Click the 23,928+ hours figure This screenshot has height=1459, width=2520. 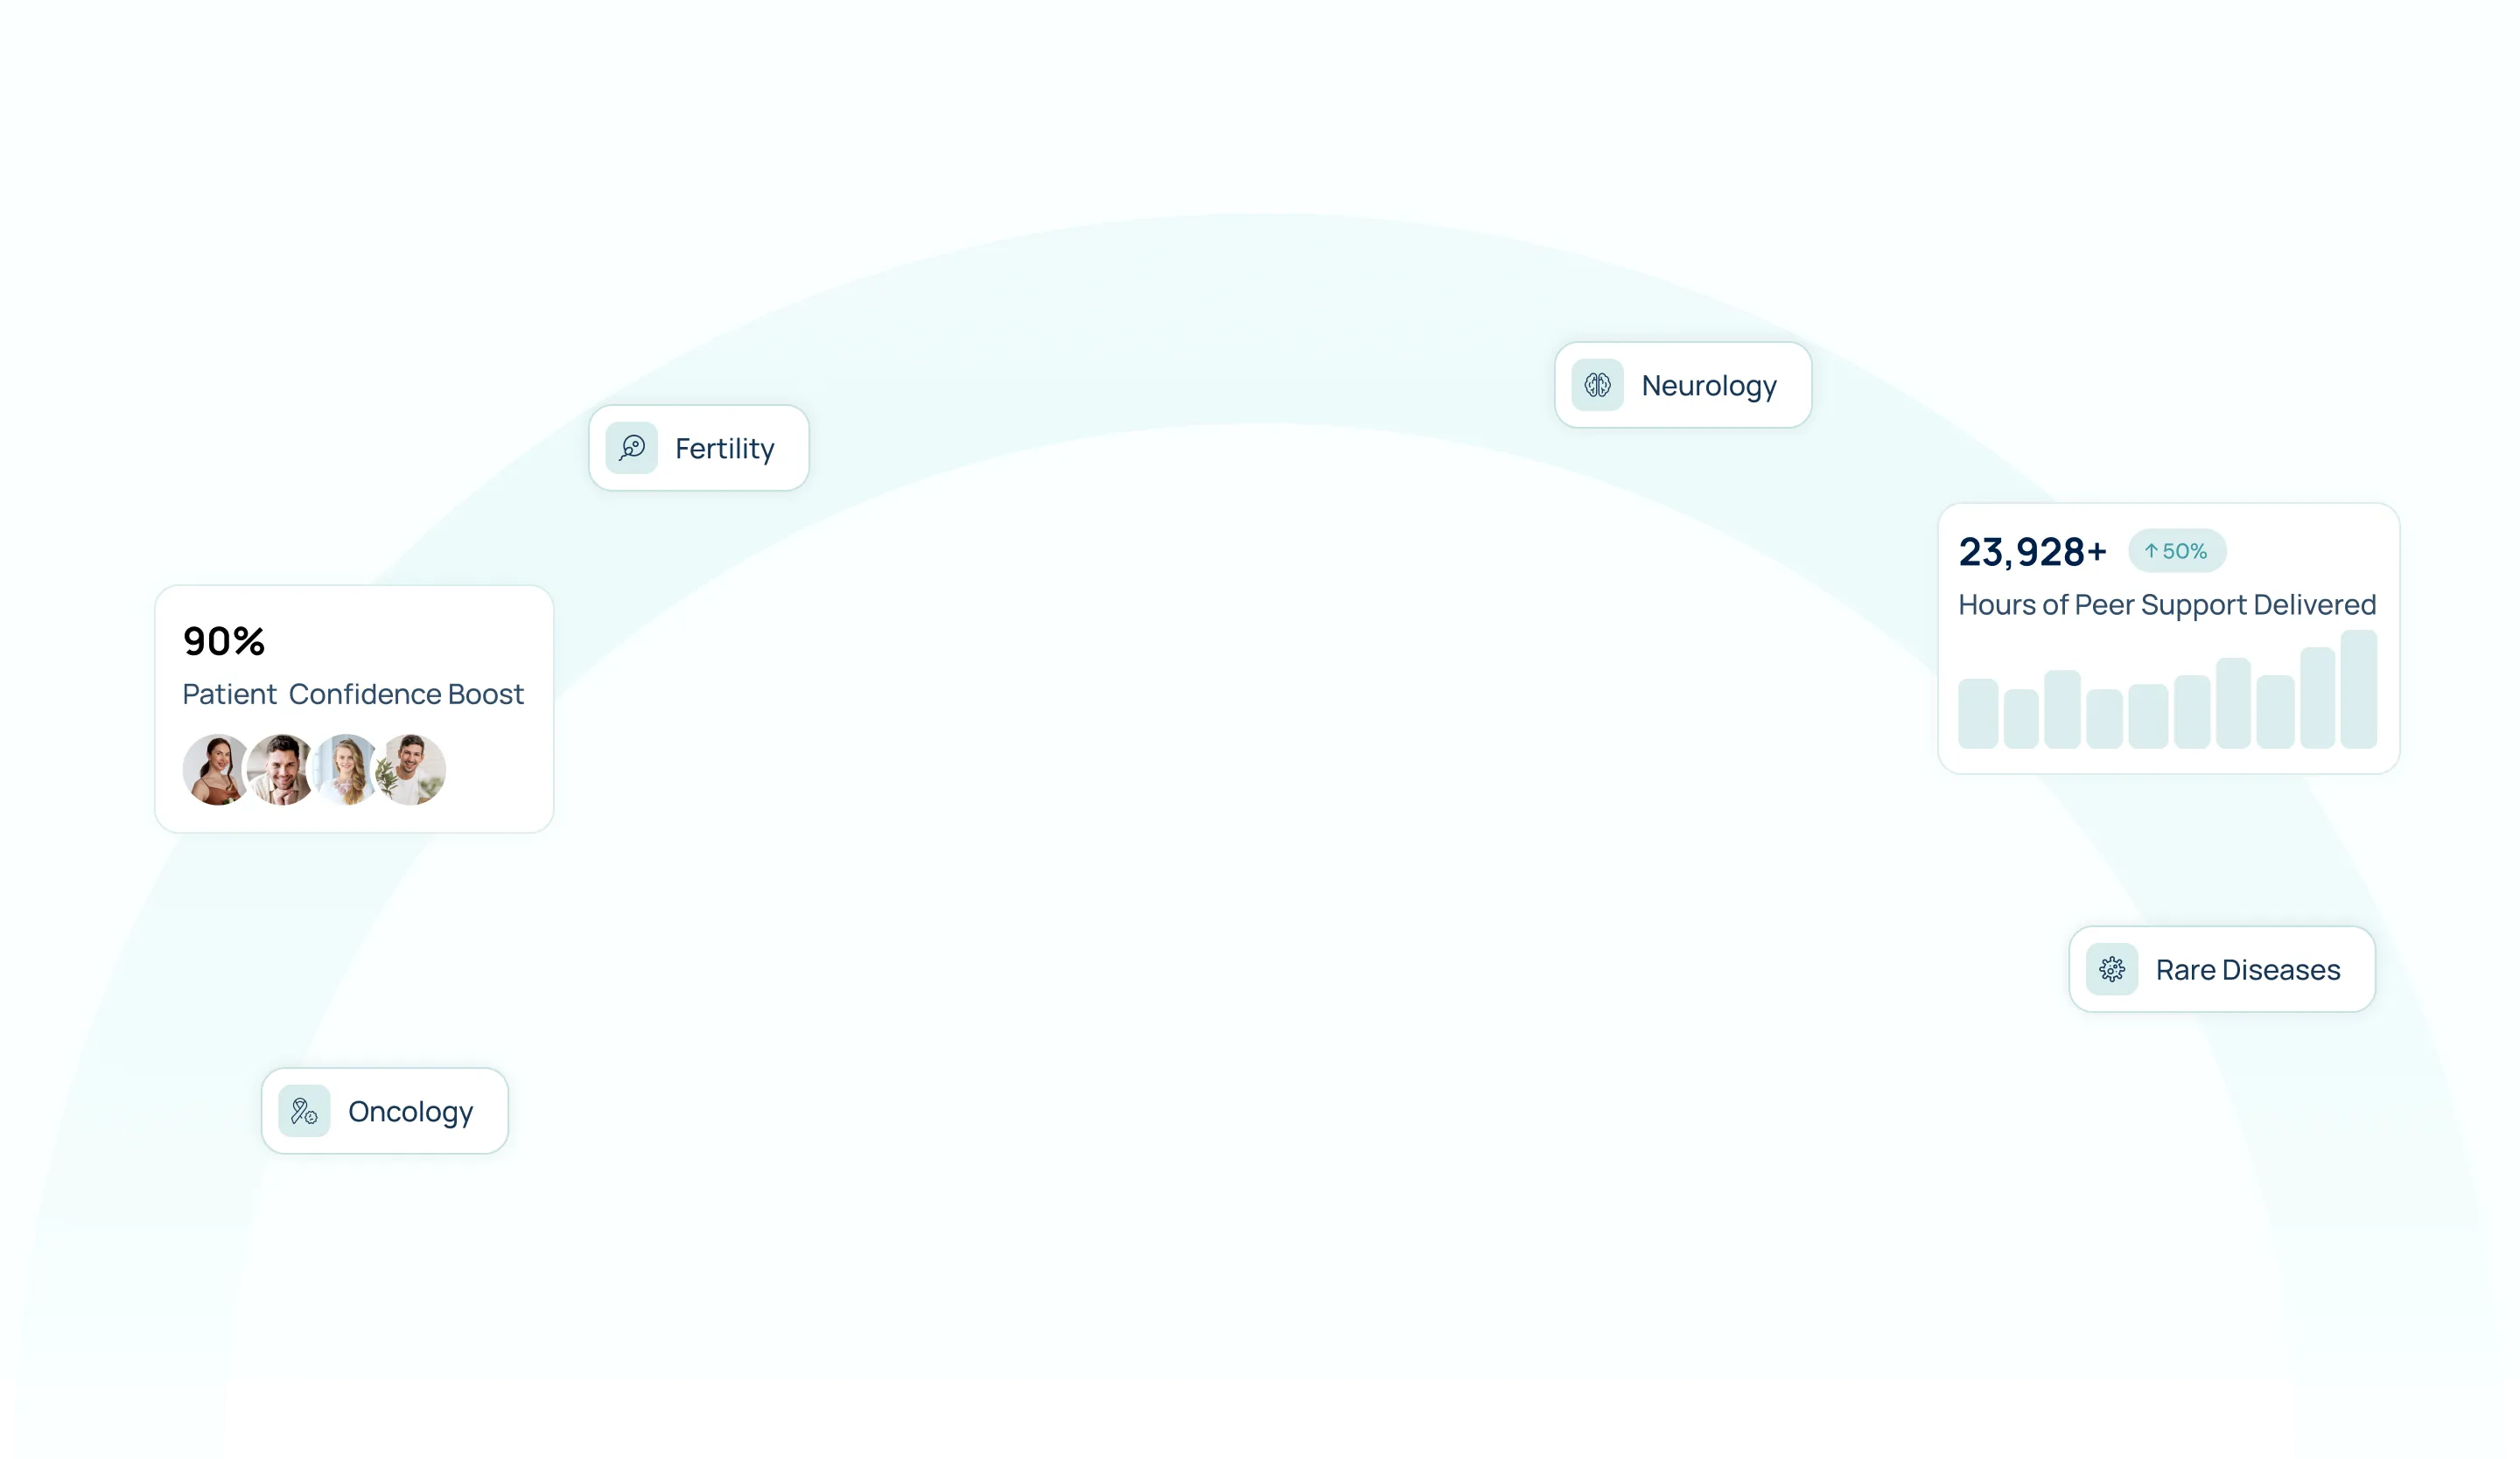coord(2032,552)
